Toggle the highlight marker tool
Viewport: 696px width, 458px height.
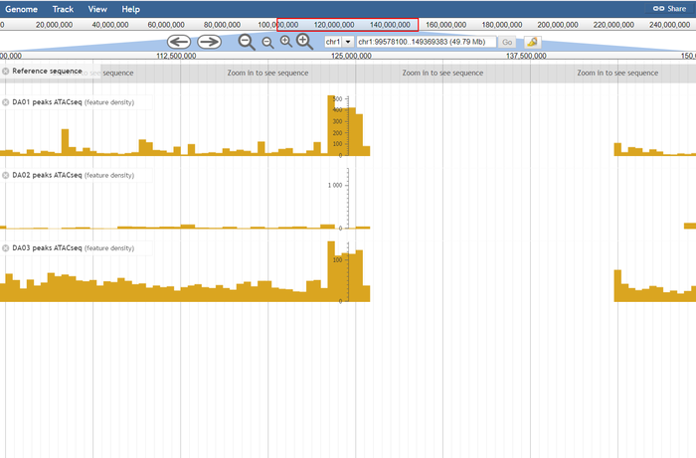(533, 42)
